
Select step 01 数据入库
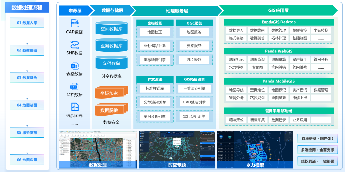(27, 23)
